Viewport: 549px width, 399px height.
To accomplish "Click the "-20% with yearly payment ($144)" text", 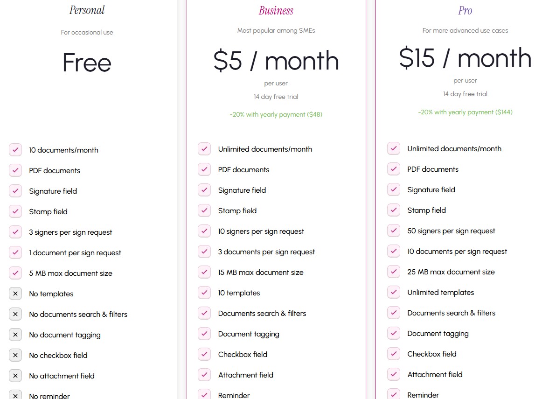I will pyautogui.click(x=465, y=112).
